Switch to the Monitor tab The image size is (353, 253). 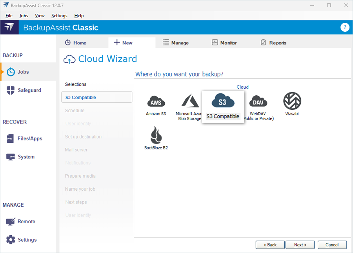point(224,42)
